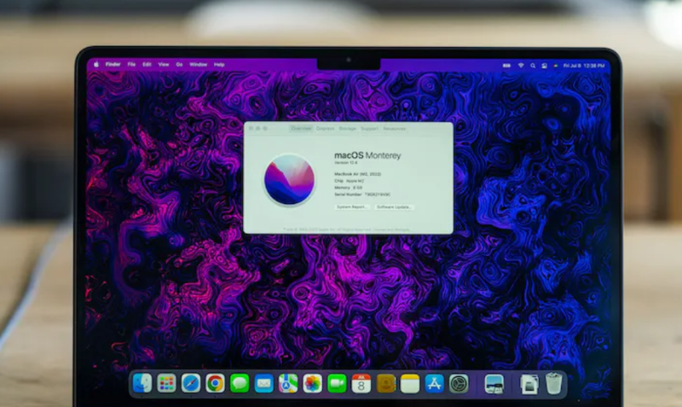Click the System Report button
682x407 pixels.
(353, 206)
